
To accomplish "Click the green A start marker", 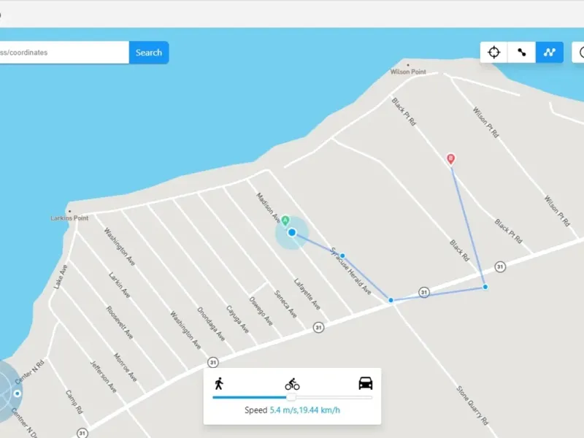I will pos(285,221).
